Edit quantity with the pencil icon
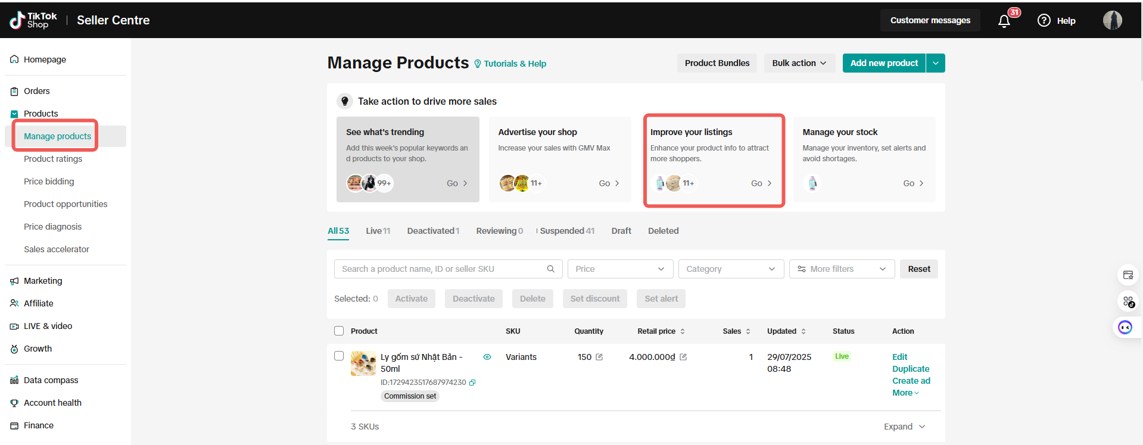1143x445 pixels. click(x=599, y=357)
